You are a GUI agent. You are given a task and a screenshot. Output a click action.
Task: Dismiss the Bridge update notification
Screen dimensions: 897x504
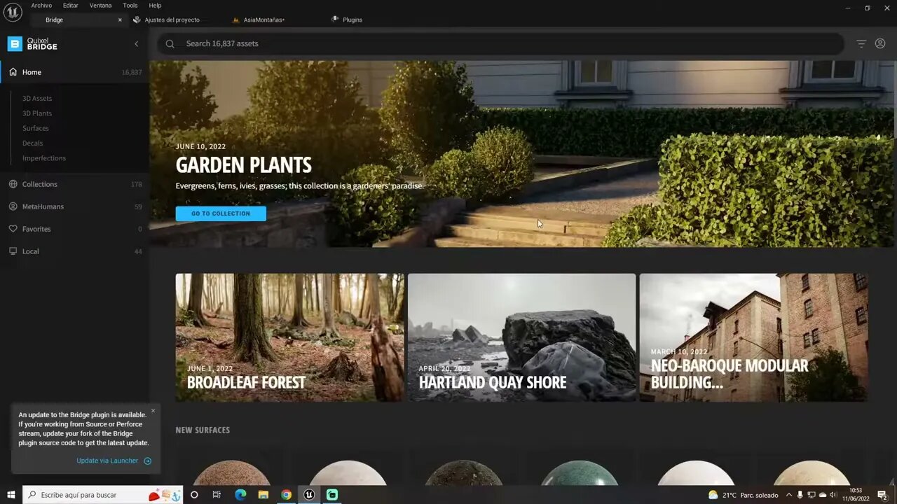click(x=153, y=411)
